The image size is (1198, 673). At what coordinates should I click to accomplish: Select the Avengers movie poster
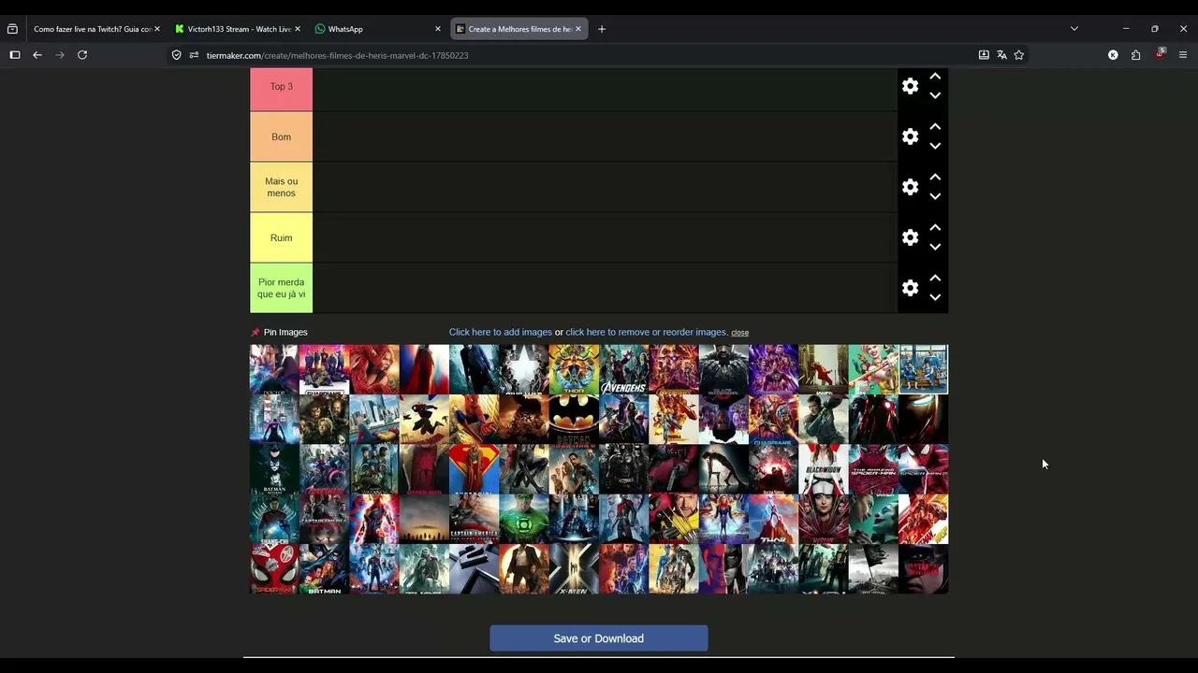tap(623, 369)
